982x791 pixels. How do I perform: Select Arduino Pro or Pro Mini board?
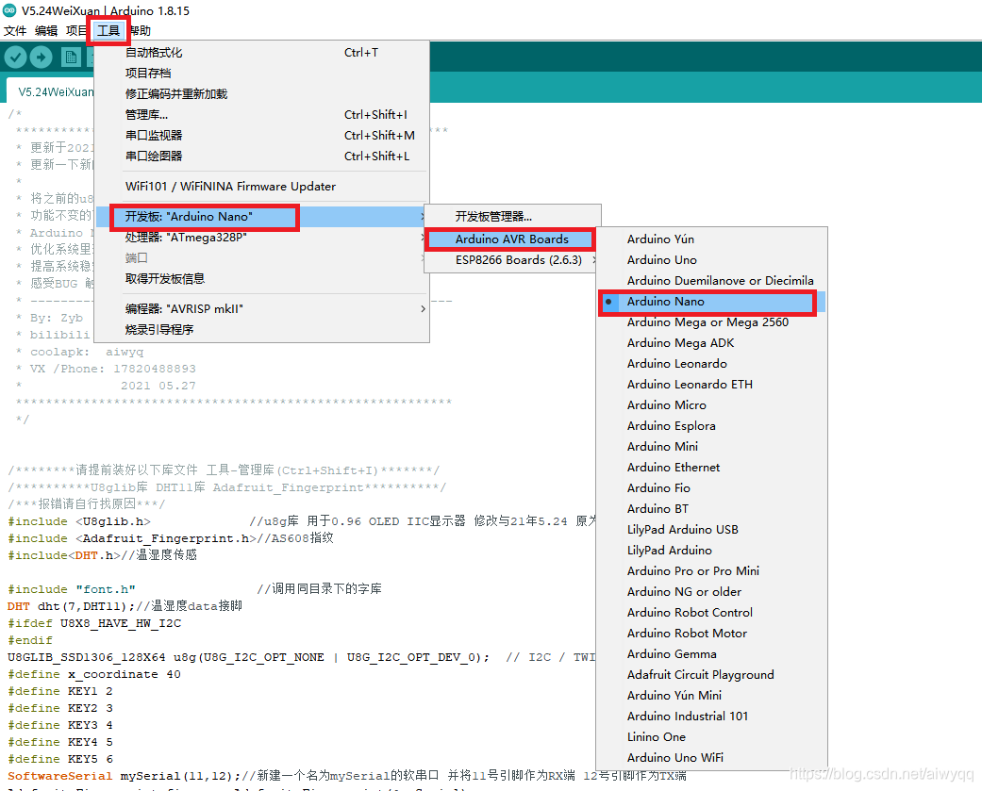(x=711, y=570)
